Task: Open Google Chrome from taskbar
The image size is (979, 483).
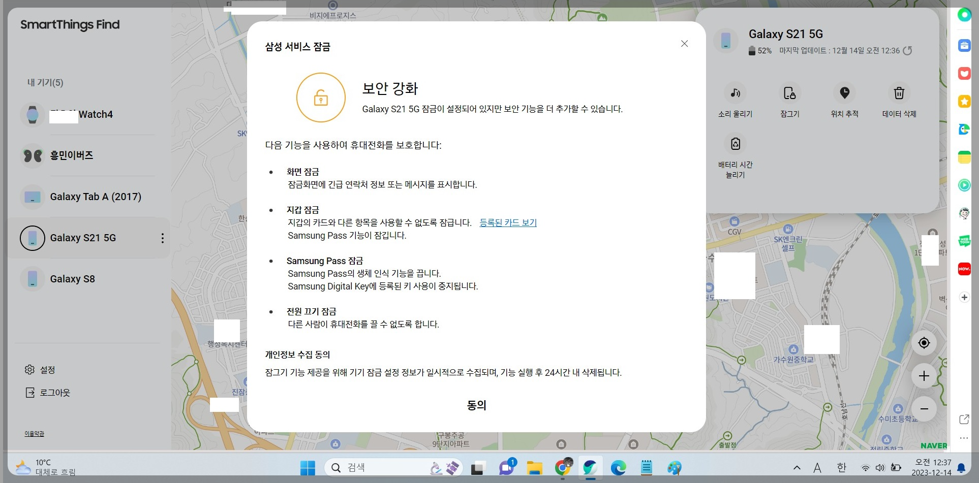Action: click(563, 468)
